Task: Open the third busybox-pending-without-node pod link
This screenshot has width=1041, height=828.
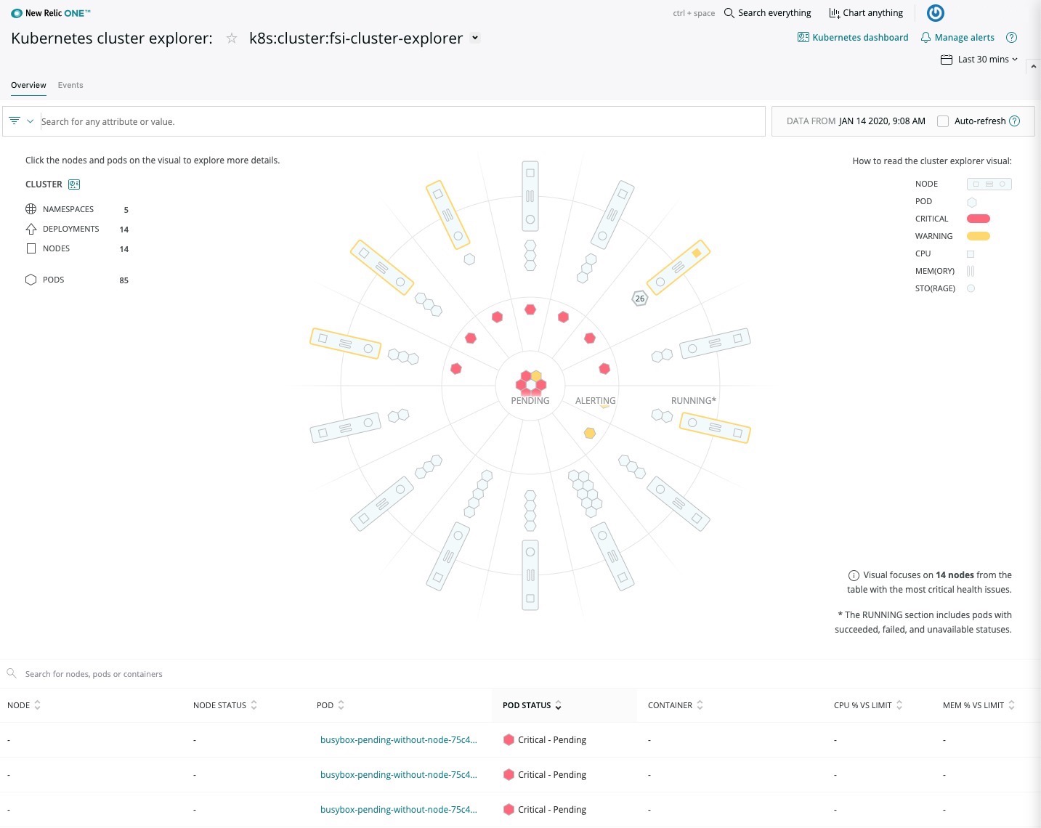Action: [x=399, y=810]
